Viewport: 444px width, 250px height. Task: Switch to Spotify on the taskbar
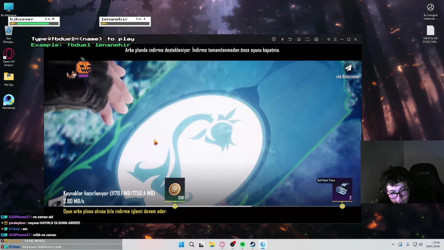pos(242,244)
